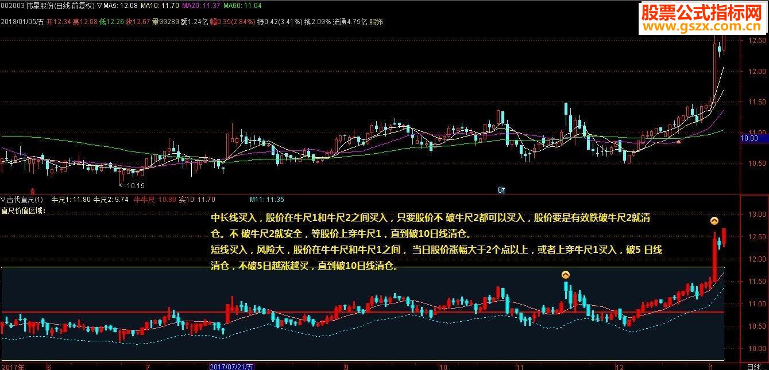The width and height of the screenshot is (769, 370).
Task: Click the red 牛牛尺: 10.80 value
Action: (x=154, y=200)
